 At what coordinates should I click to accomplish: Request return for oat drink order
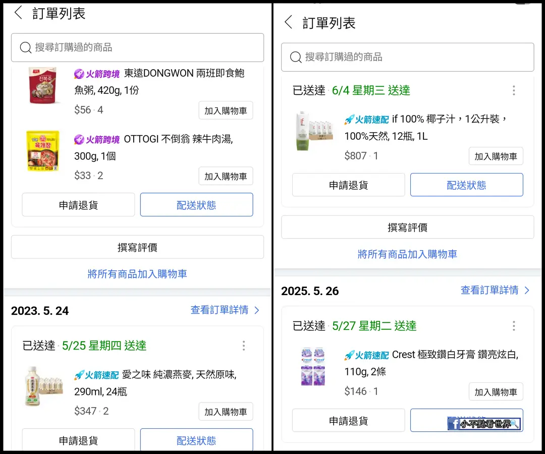click(78, 440)
